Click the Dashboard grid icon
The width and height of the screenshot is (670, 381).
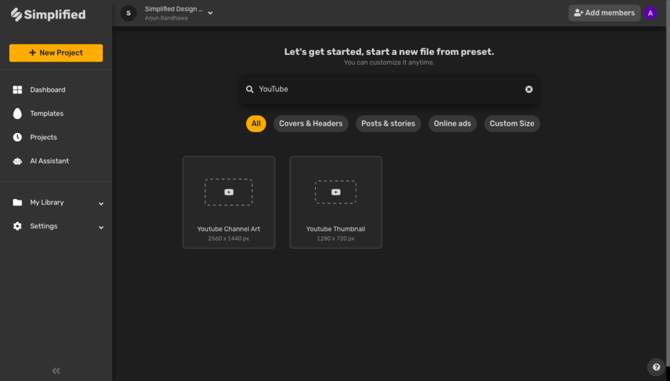tap(18, 90)
